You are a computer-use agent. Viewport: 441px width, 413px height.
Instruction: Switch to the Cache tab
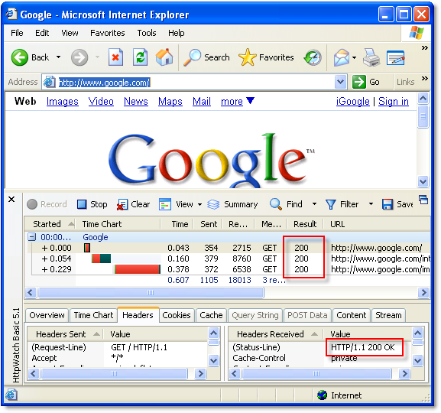(211, 315)
